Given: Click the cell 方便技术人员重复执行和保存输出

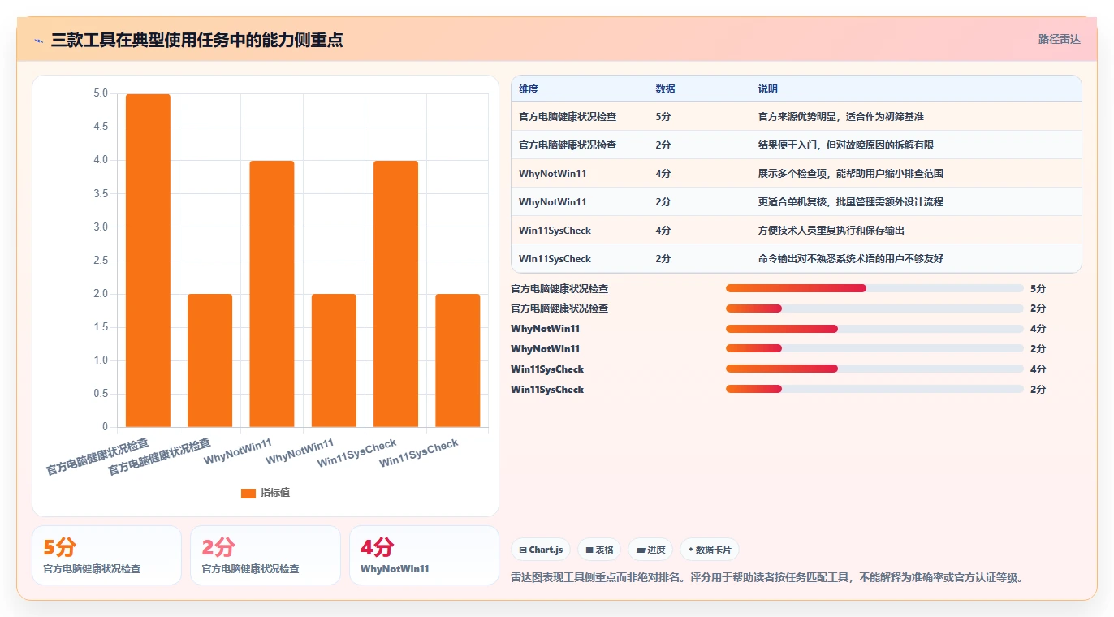Looking at the screenshot, I should (x=831, y=231).
